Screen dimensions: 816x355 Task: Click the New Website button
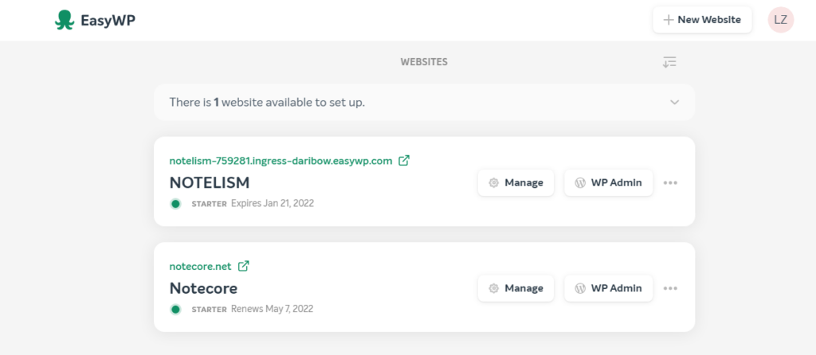coord(702,20)
